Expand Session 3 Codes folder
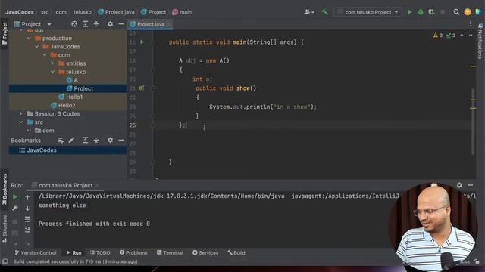 click(x=21, y=114)
